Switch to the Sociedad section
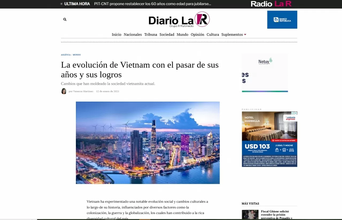Screen dimensions: 342x220 [x=167, y=34]
